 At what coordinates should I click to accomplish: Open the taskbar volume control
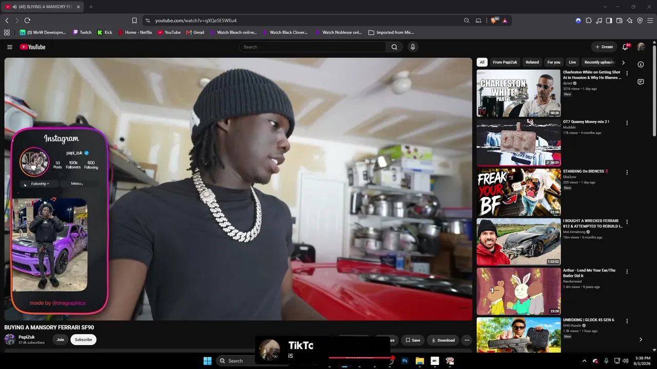pyautogui.click(x=626, y=361)
